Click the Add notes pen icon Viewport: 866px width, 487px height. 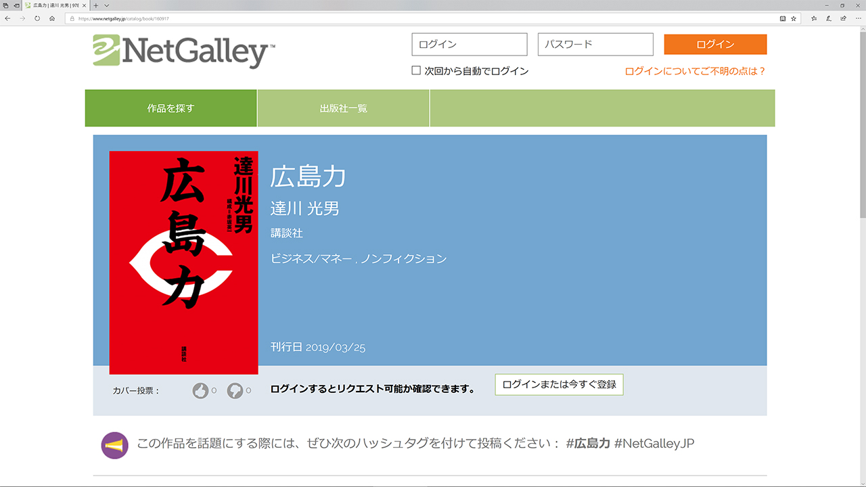(x=828, y=18)
